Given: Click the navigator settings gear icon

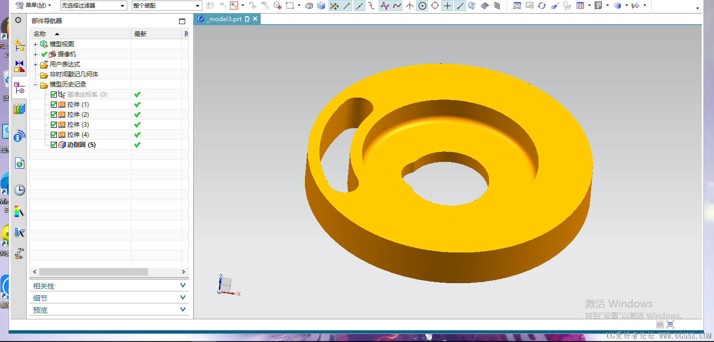Looking at the screenshot, I should [x=18, y=20].
